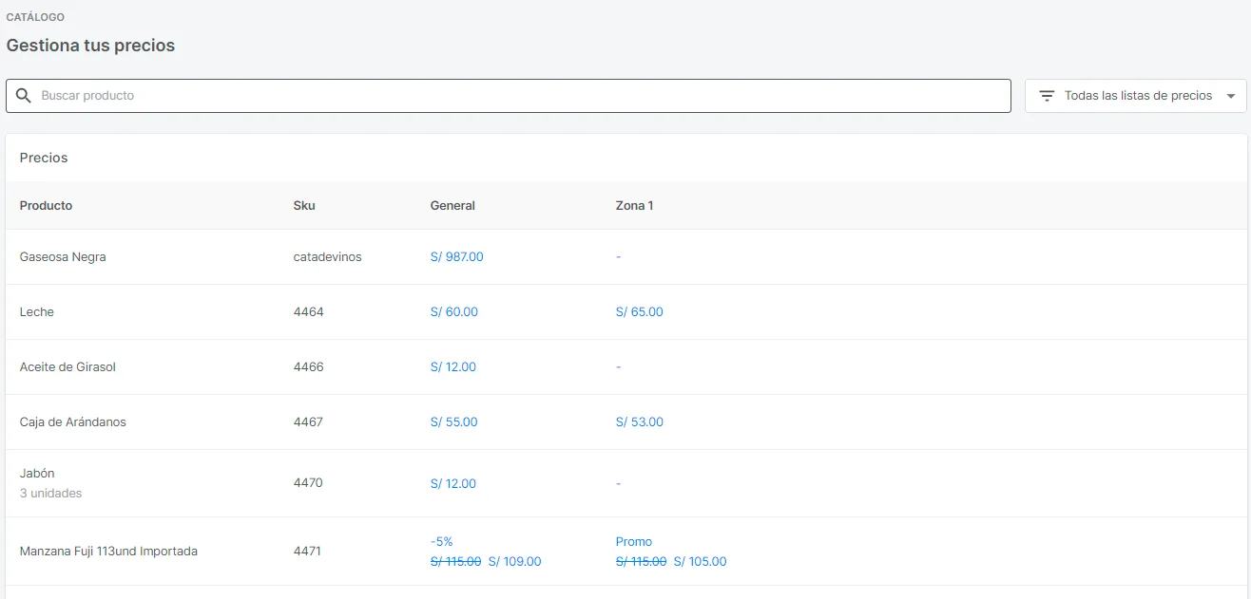Click the Producto column header
The width and height of the screenshot is (1251, 599).
click(x=46, y=205)
